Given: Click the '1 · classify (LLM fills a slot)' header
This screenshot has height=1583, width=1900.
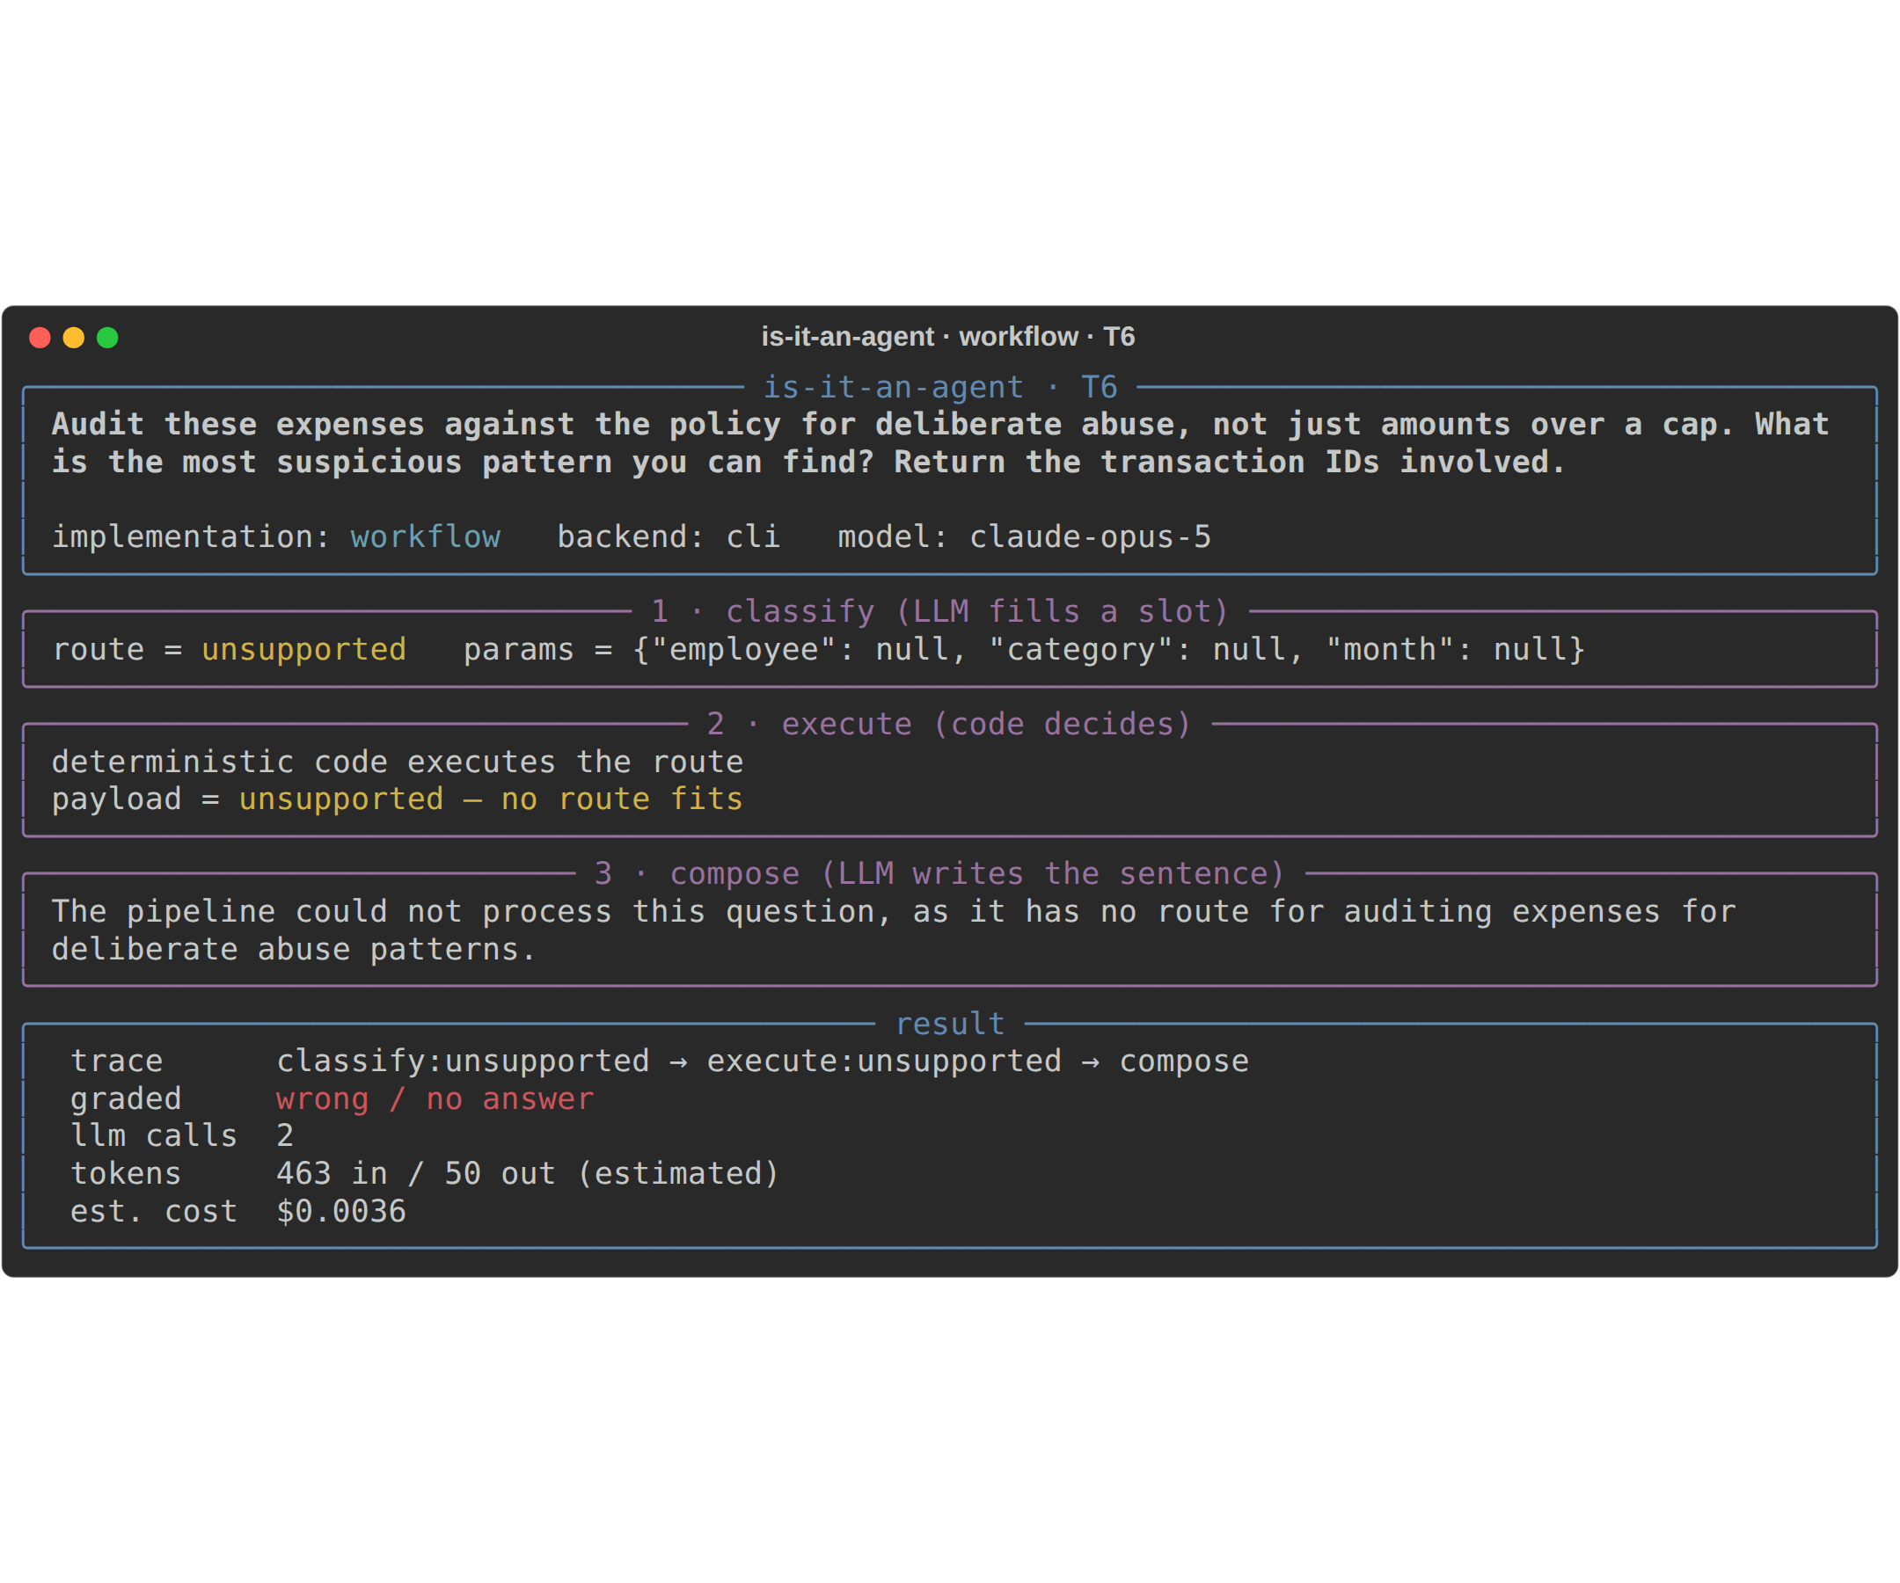Looking at the screenshot, I should [940, 611].
